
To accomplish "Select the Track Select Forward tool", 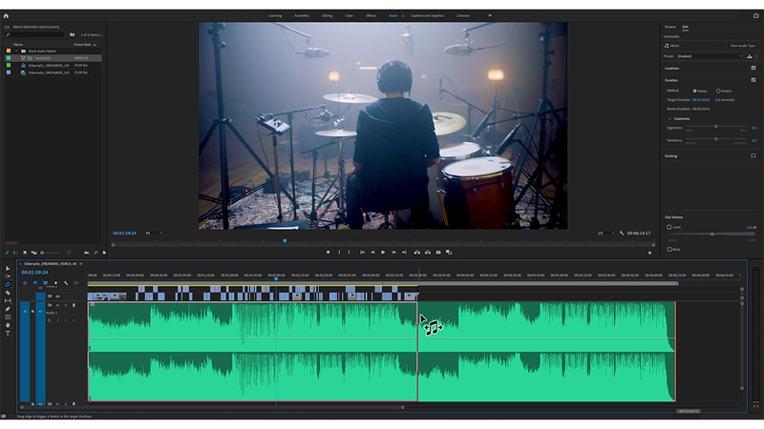I will click(x=8, y=276).
